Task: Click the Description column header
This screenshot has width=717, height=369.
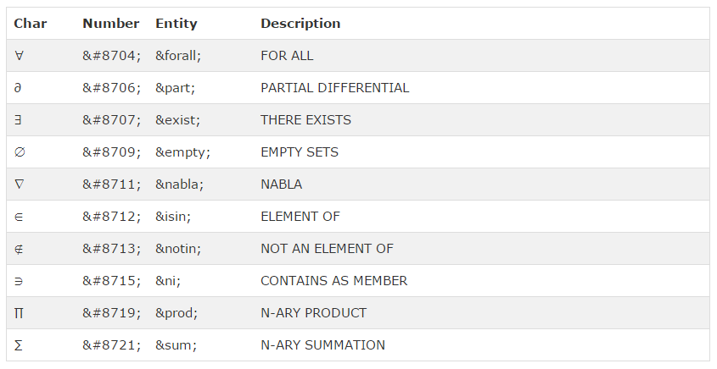Action: coord(300,24)
